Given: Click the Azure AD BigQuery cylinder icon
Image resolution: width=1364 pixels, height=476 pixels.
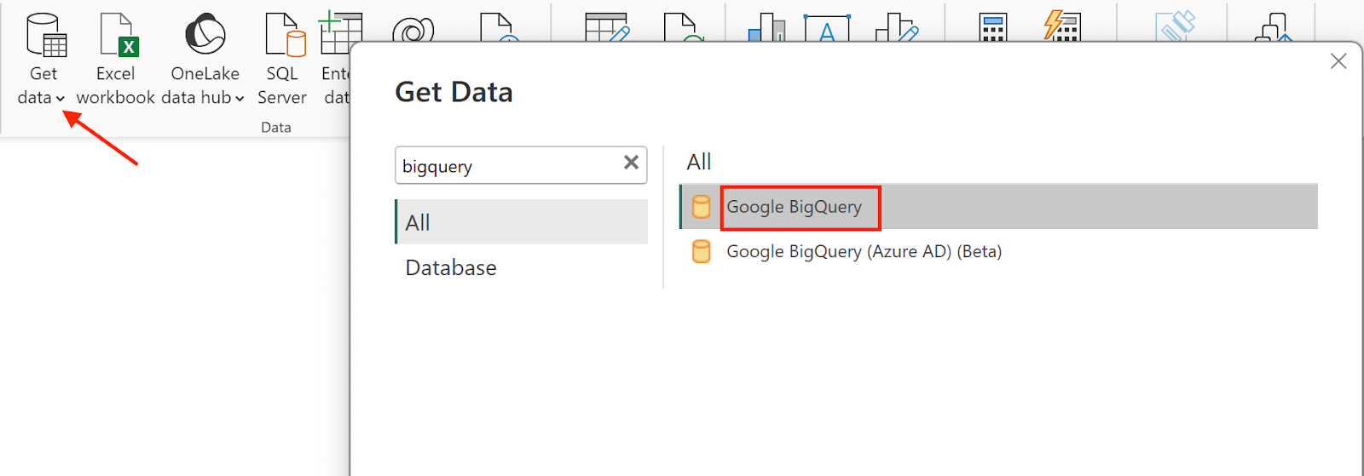Looking at the screenshot, I should point(701,251).
